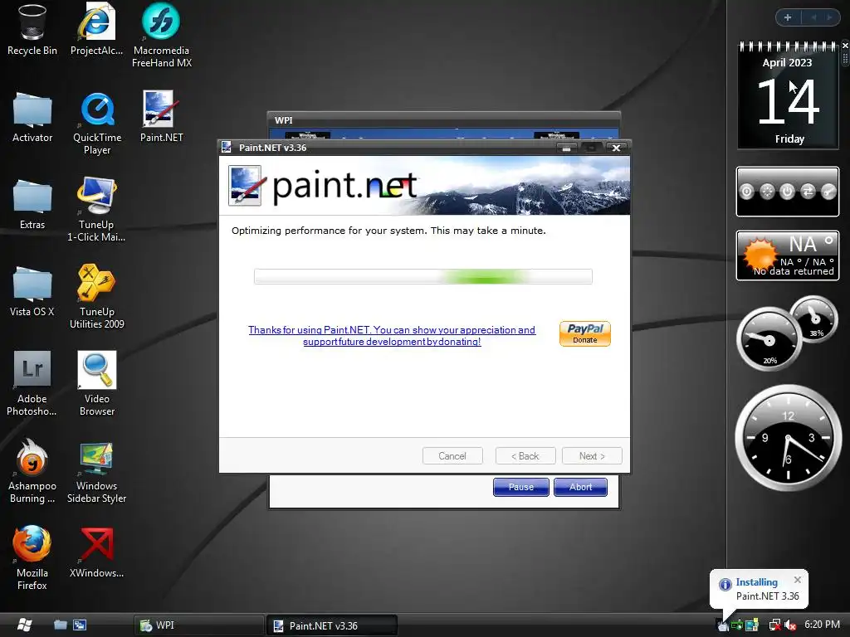Select the Windows Sidebar Styler icon
The image size is (850, 637).
[96, 473]
